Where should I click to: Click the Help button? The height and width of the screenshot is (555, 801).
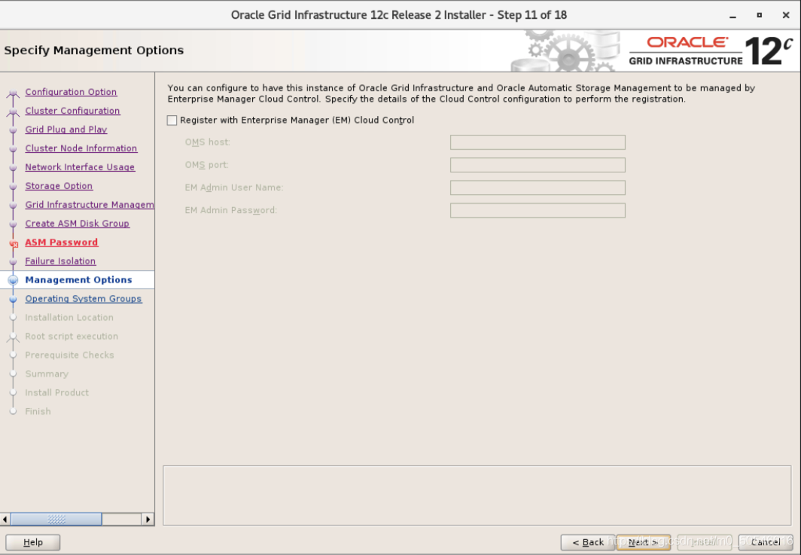pos(32,542)
